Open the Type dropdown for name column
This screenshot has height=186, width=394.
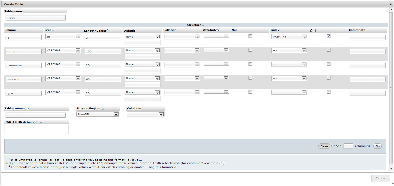63,51
